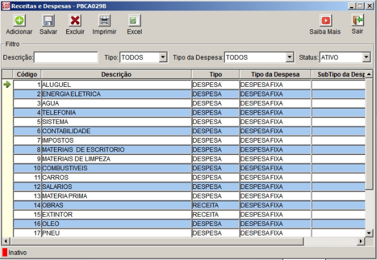Export table using the Excel icon
The height and width of the screenshot is (260, 377).
tap(134, 21)
